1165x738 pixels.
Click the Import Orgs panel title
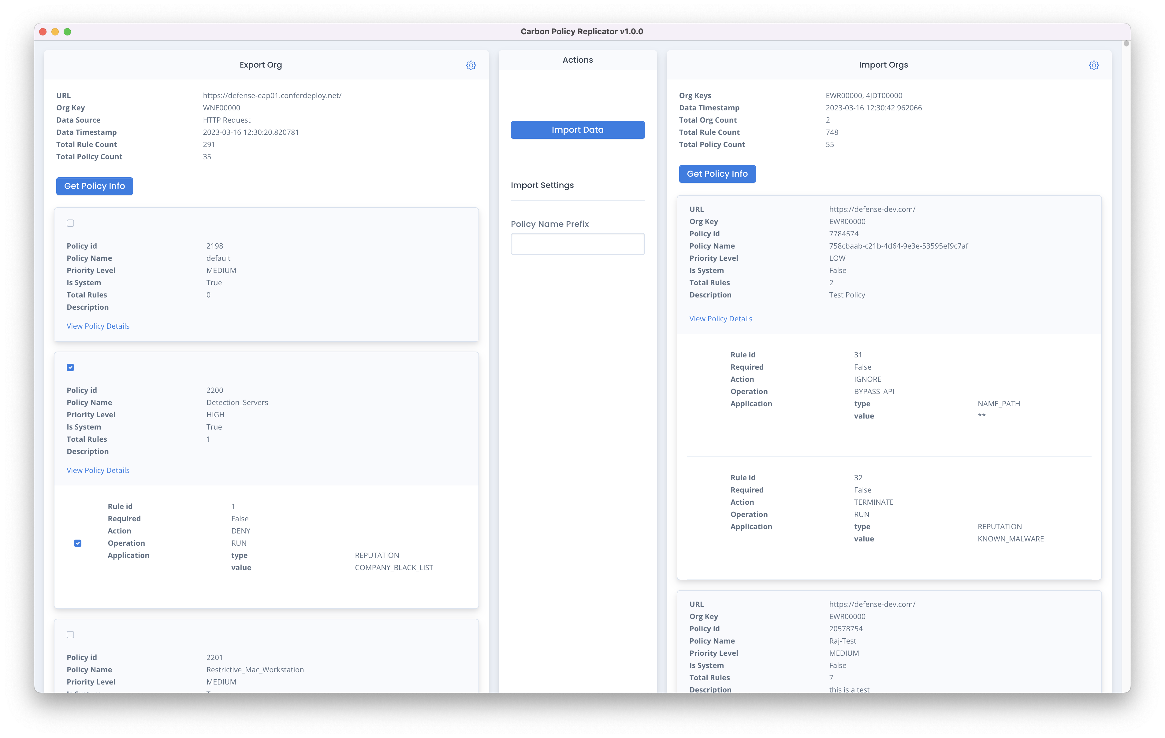click(883, 65)
